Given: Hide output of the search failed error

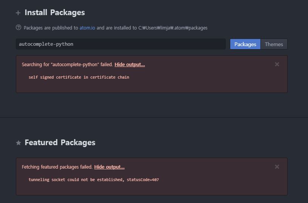Looking at the screenshot, I should click(x=129, y=65).
